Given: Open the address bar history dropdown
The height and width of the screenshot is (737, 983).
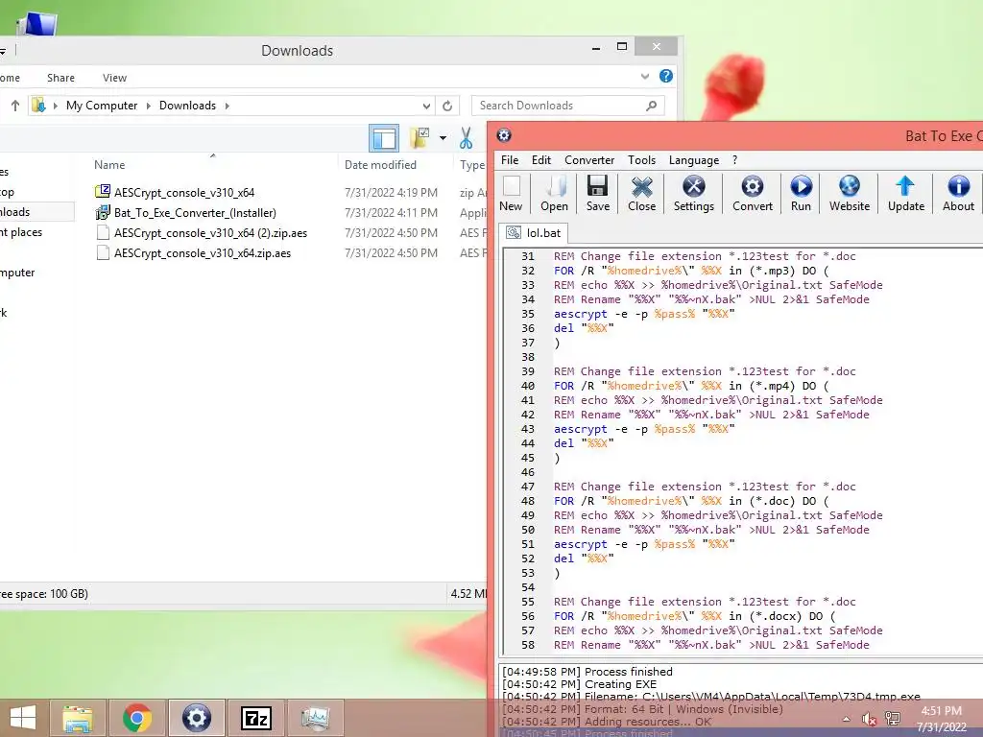Looking at the screenshot, I should pyautogui.click(x=426, y=106).
